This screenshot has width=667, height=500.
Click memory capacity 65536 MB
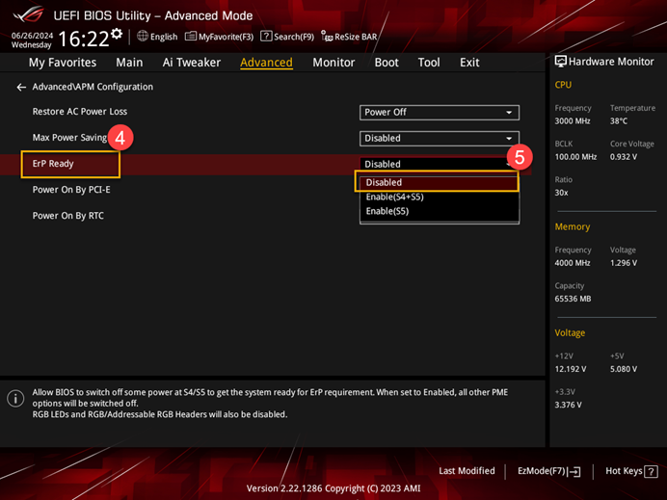(573, 299)
